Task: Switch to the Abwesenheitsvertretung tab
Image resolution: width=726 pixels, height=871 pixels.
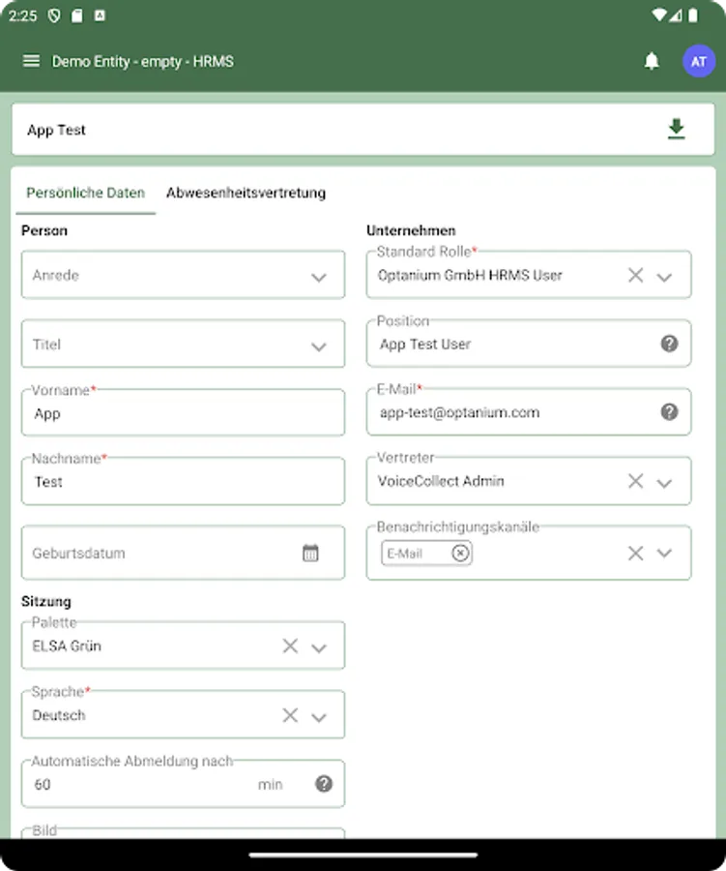Action: pyautogui.click(x=247, y=193)
